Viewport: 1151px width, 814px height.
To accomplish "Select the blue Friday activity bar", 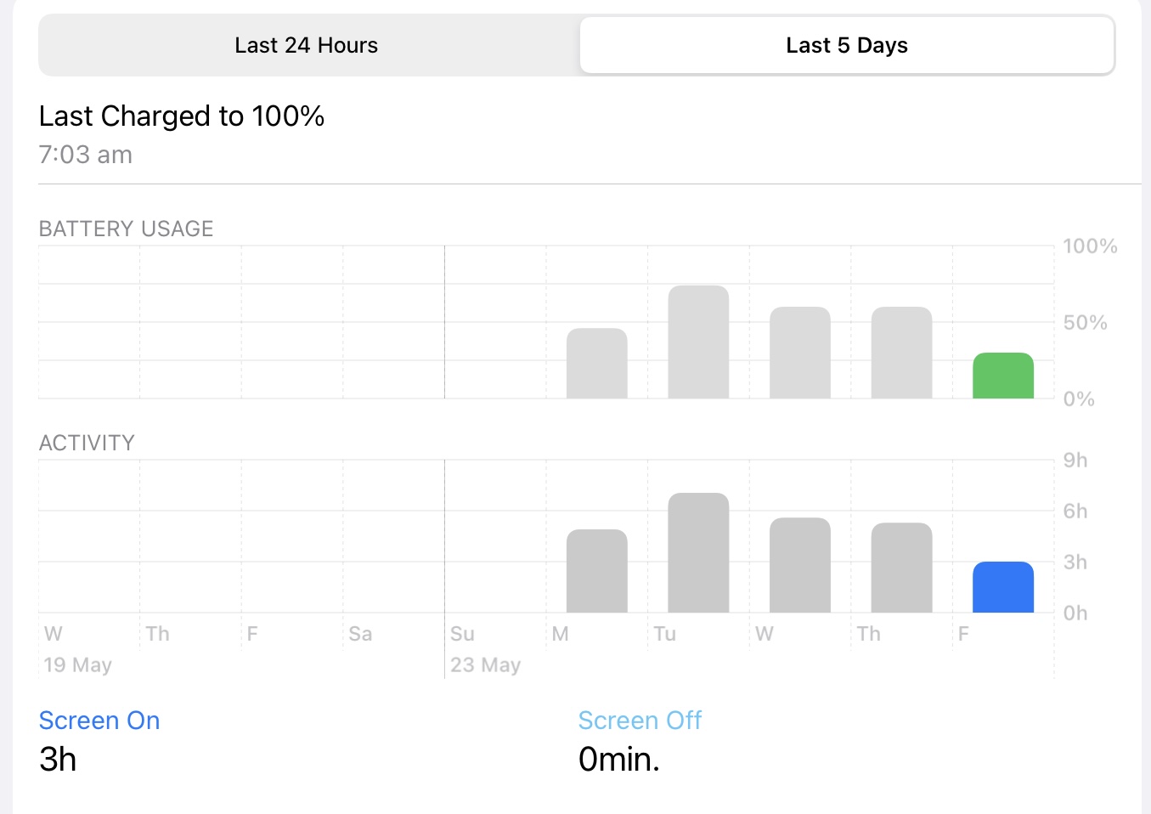I will click(1002, 587).
